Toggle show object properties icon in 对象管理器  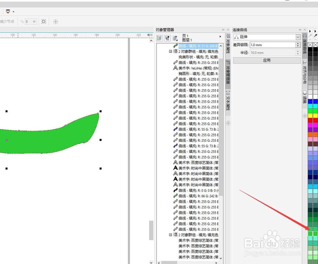click(159, 38)
